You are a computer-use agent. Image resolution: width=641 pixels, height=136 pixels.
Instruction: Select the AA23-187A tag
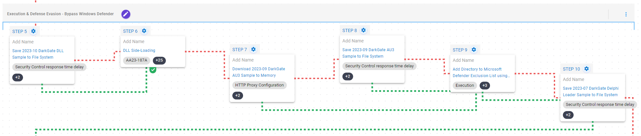point(136,60)
